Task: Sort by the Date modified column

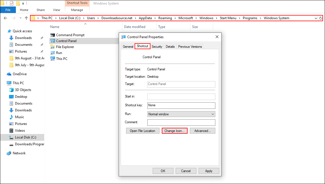Action: point(135,27)
